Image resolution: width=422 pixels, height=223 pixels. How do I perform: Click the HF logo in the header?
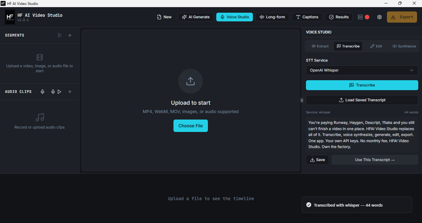coord(10,17)
